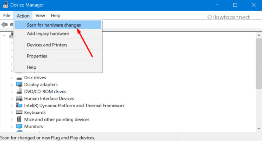Click the Monitors label

(x=33, y=127)
